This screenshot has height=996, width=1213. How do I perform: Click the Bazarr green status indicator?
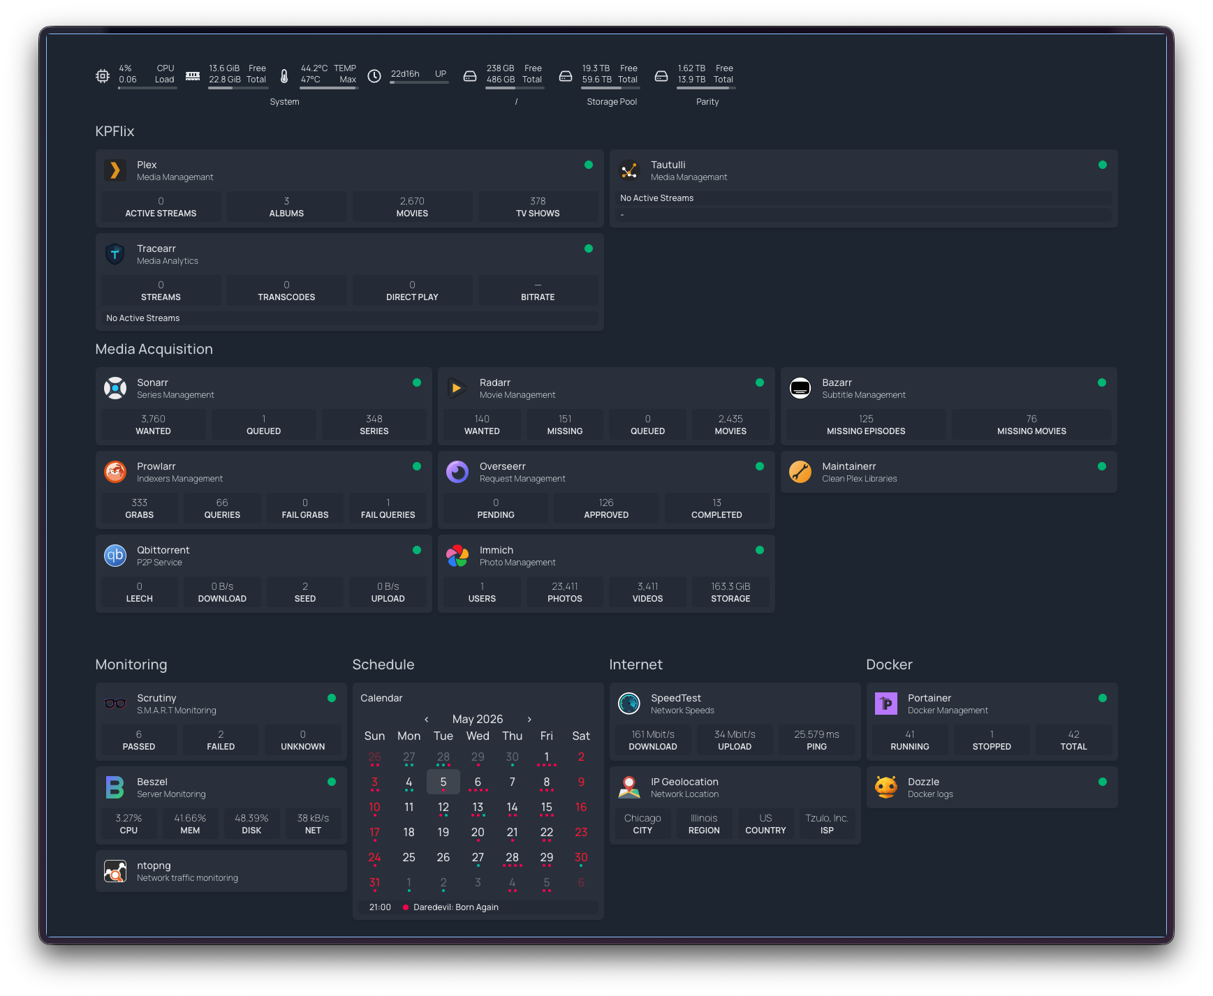pos(1102,382)
